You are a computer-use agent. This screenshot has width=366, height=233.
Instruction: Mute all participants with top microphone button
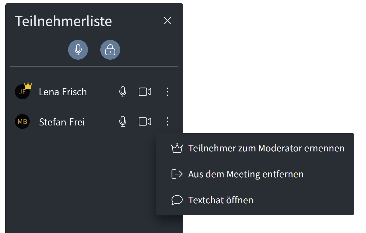coord(78,50)
